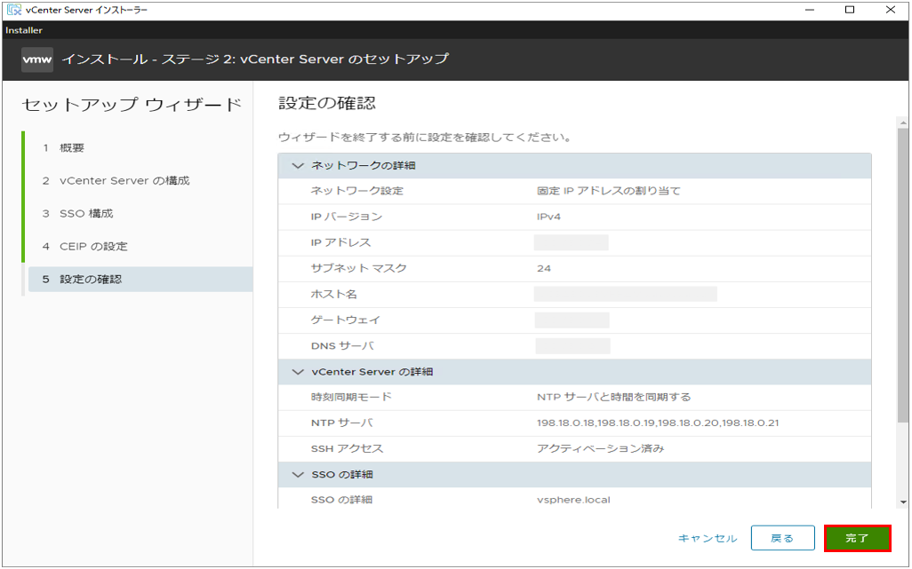Screen dimensions: 912x569
Task: Click the ネットワーク設定 label
Action: pyautogui.click(x=357, y=191)
